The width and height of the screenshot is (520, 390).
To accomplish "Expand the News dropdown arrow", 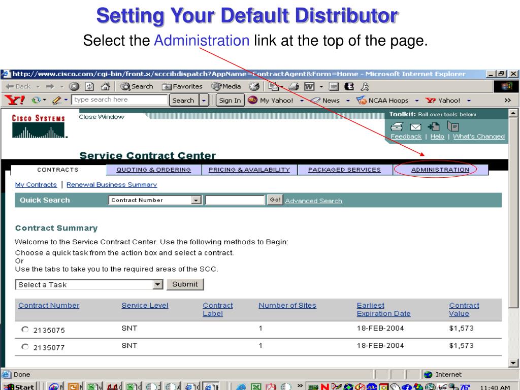I will coord(348,101).
